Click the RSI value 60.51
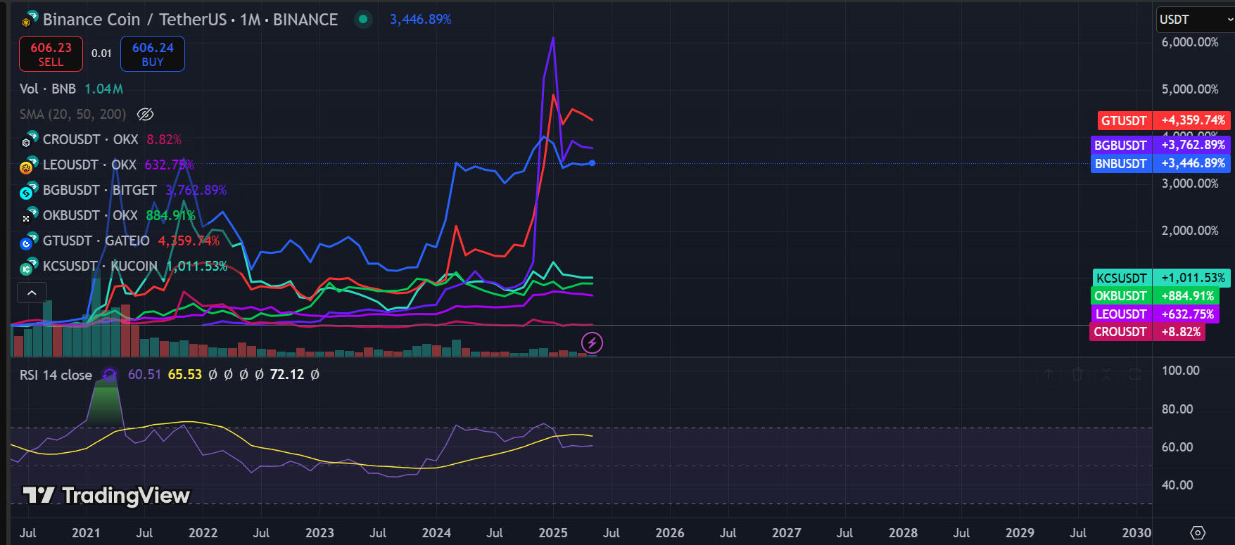Screen dimensions: 1235x545 [x=144, y=375]
